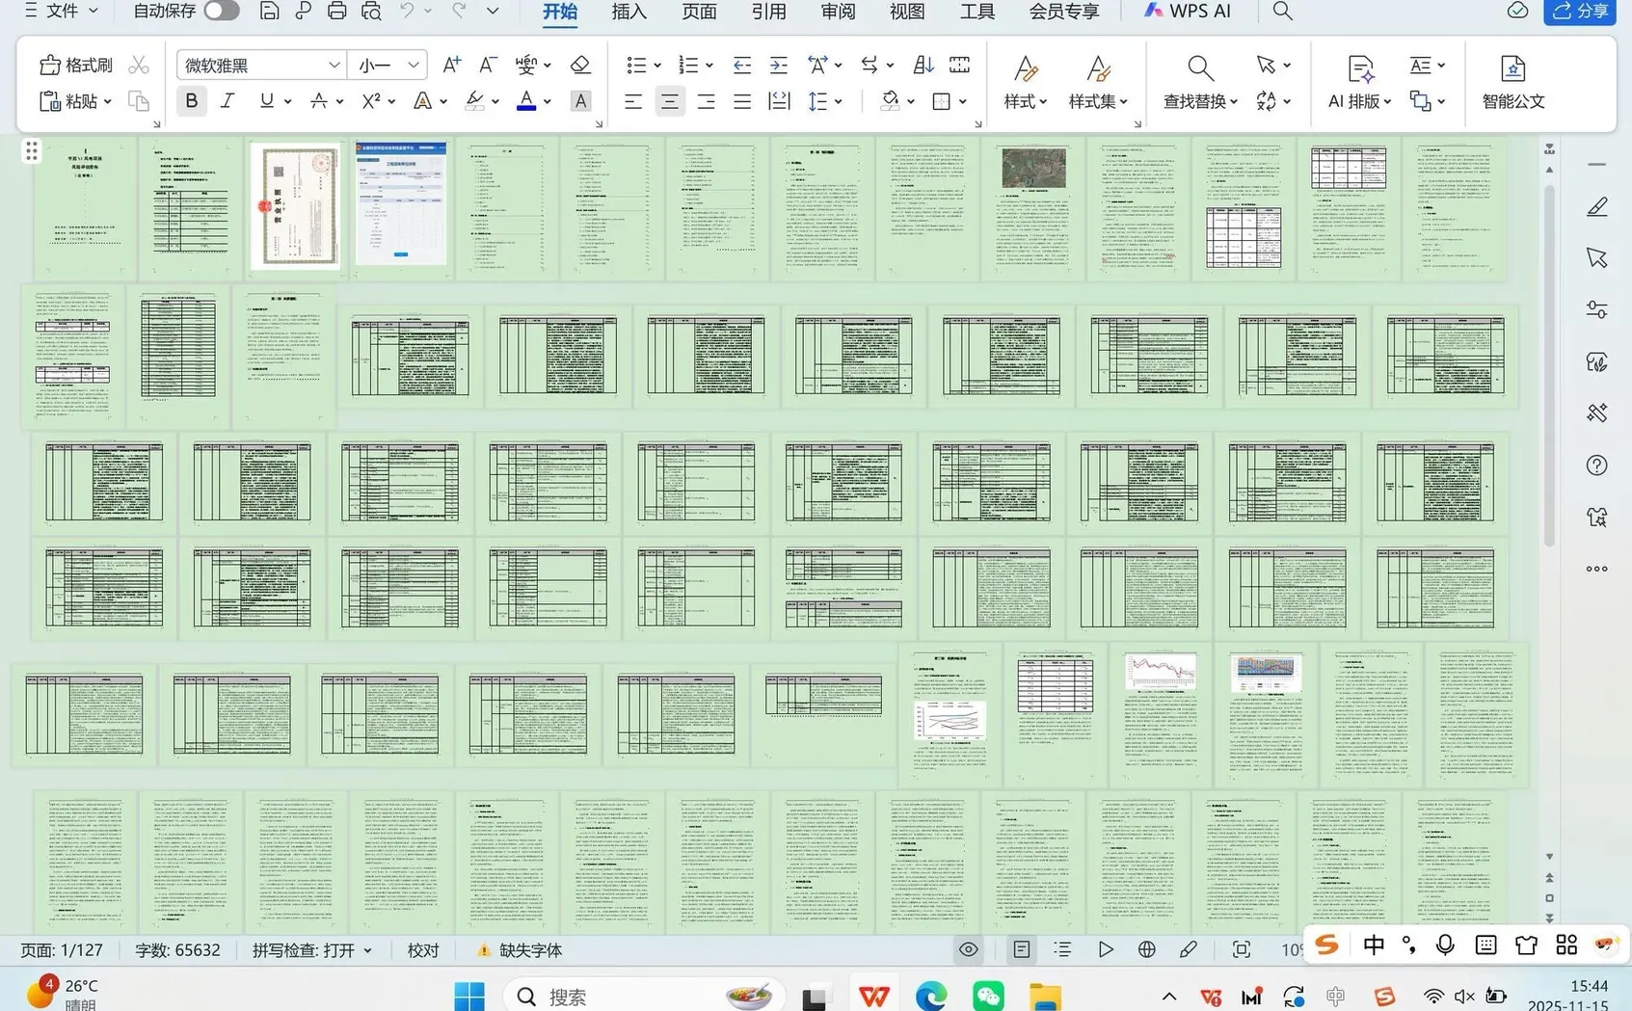
Task: Click the Missing Fonts (缺失字体) warning
Action: (520, 950)
